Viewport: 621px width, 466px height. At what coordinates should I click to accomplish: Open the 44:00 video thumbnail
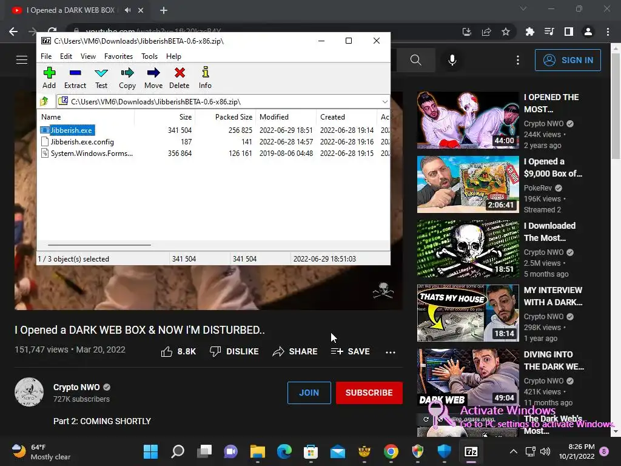coord(468,120)
